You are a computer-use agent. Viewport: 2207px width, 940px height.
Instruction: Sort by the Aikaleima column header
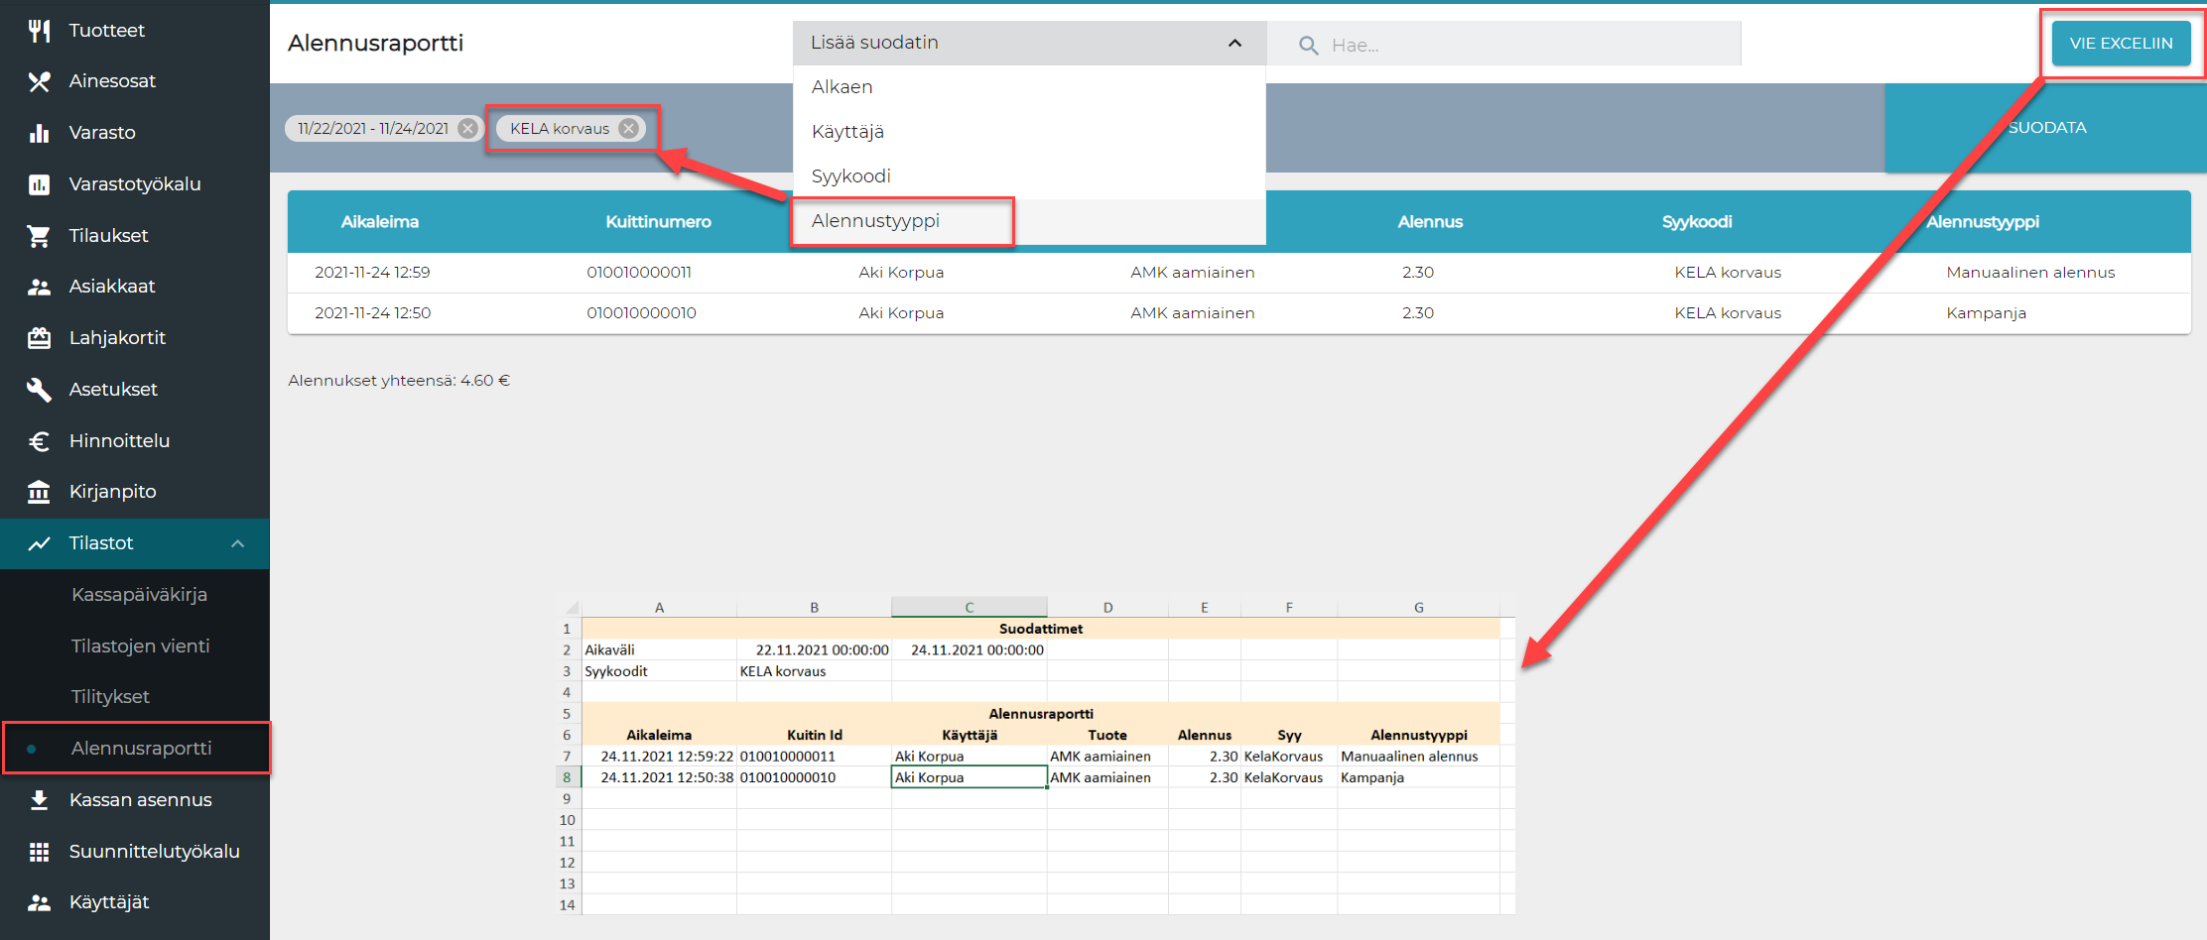click(379, 222)
